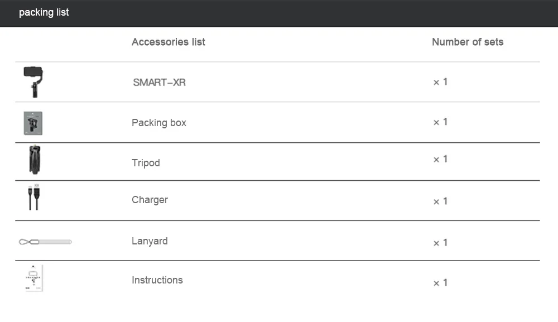Click the ×1 quantity beside Charger
This screenshot has width=558, height=322.
[x=441, y=201]
